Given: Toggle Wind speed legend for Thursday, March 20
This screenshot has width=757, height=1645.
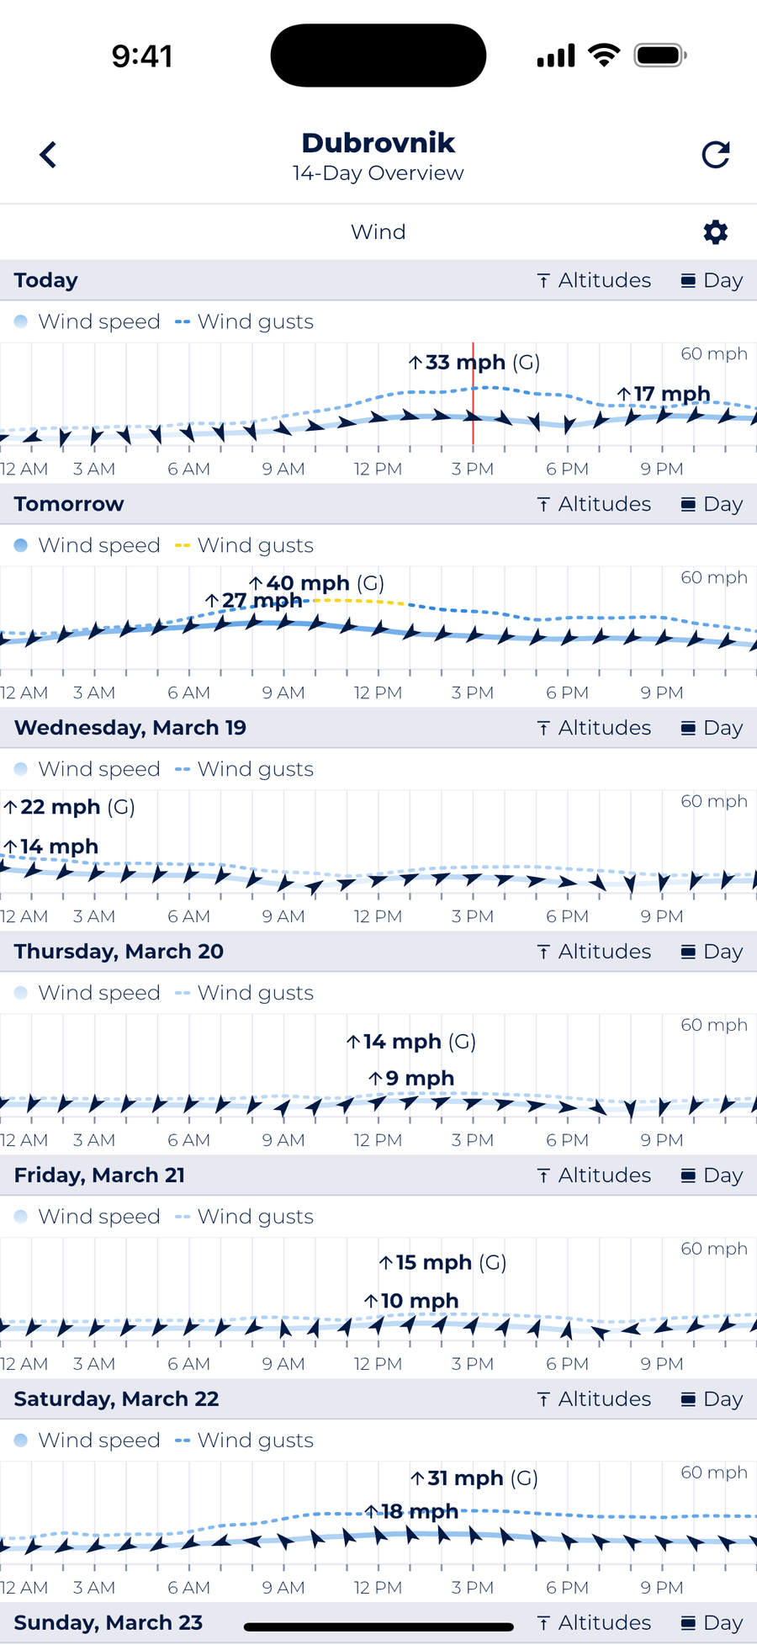Looking at the screenshot, I should (89, 992).
